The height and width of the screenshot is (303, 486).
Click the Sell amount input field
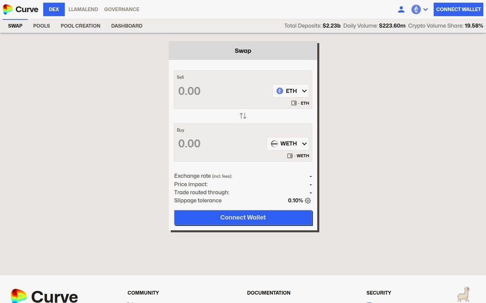[222, 91]
